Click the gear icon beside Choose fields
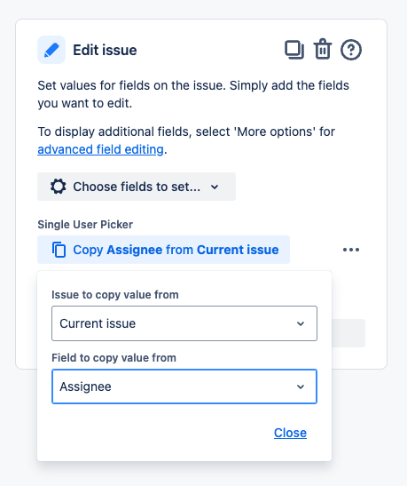Image resolution: width=407 pixels, height=486 pixels. (59, 187)
